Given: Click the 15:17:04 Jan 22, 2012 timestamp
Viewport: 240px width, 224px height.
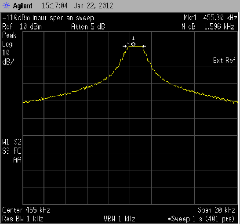Looking at the screenshot, I should click(77, 6).
